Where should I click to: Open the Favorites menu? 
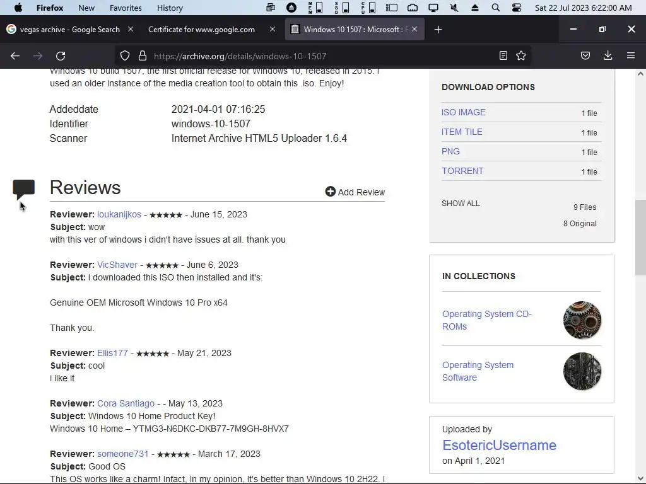coord(126,8)
